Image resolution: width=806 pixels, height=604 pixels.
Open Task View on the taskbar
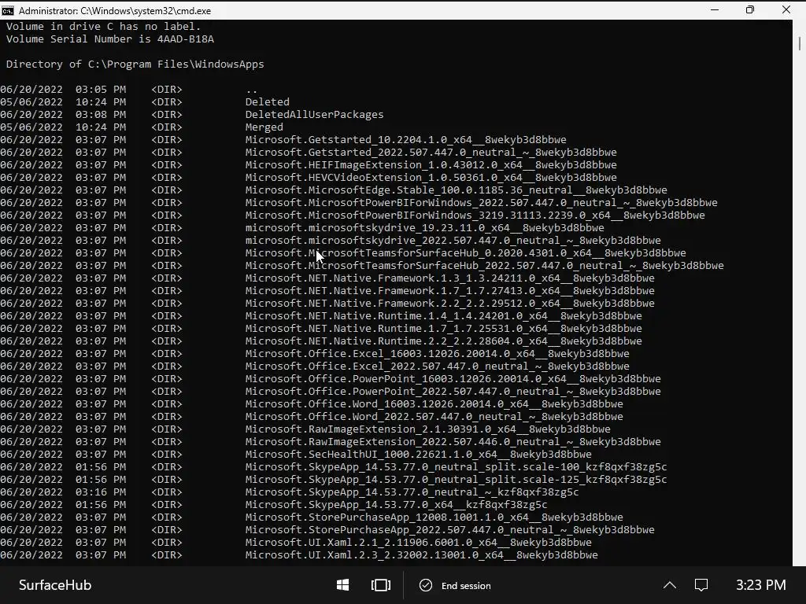coord(381,585)
